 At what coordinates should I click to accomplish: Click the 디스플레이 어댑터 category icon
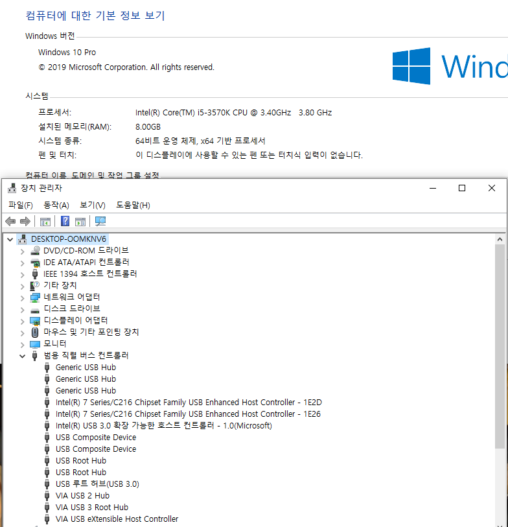35,321
